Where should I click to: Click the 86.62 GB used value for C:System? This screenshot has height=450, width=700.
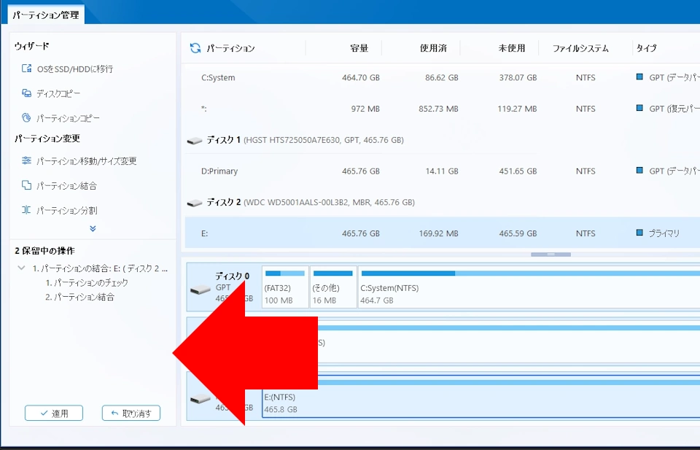442,78
